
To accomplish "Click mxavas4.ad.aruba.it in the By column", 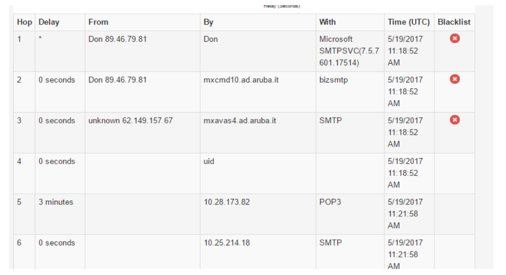I will coord(240,121).
